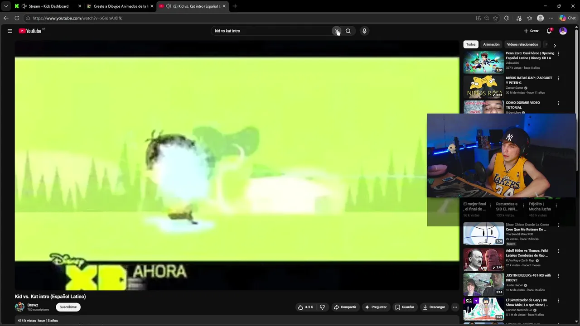Start voice search with microphone
Viewport: 580px width, 326px height.
364,31
